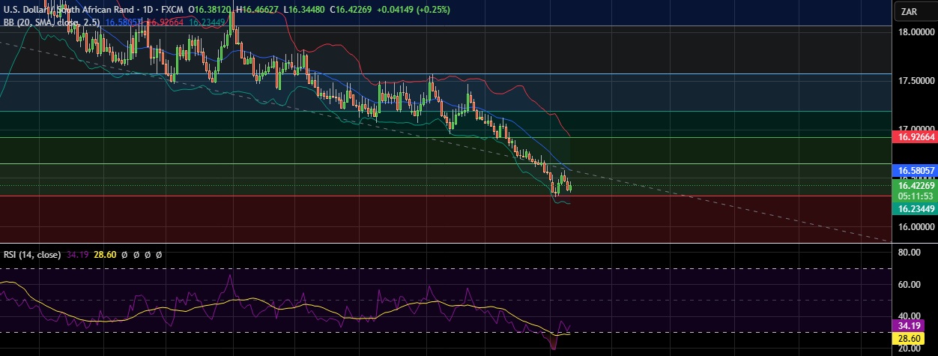The image size is (938, 356).
Task: Open the RSI (14, close) indicator legend
Action: click(x=32, y=255)
